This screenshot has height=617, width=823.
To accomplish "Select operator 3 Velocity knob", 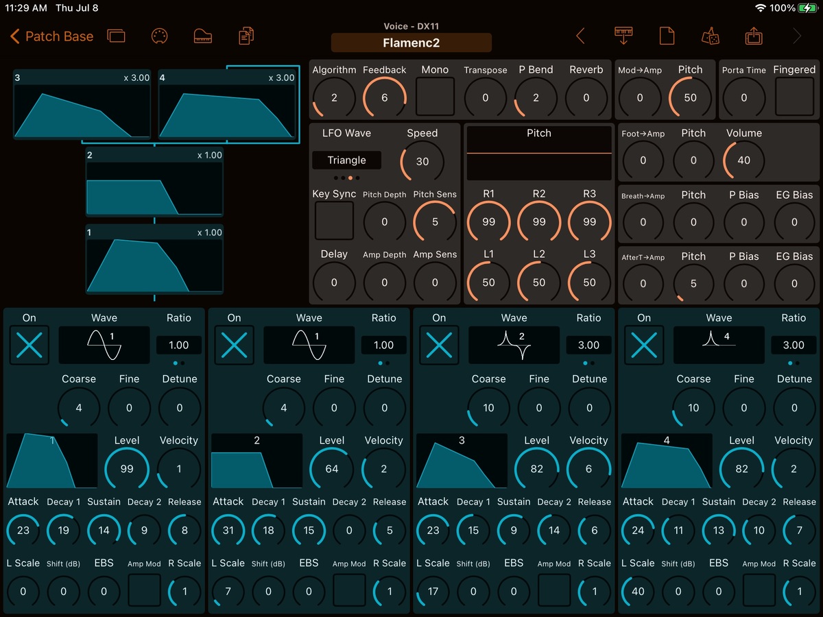I will [x=588, y=469].
